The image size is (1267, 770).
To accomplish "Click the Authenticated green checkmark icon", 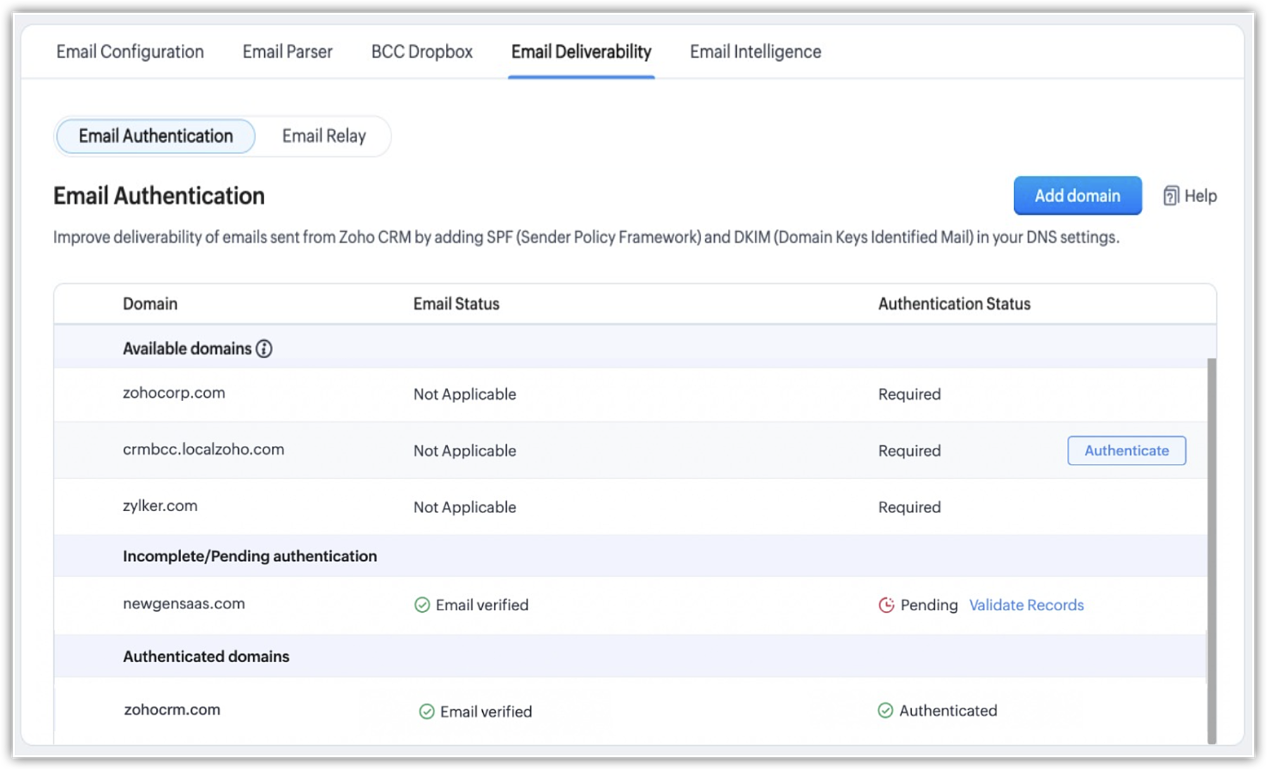I will (886, 710).
